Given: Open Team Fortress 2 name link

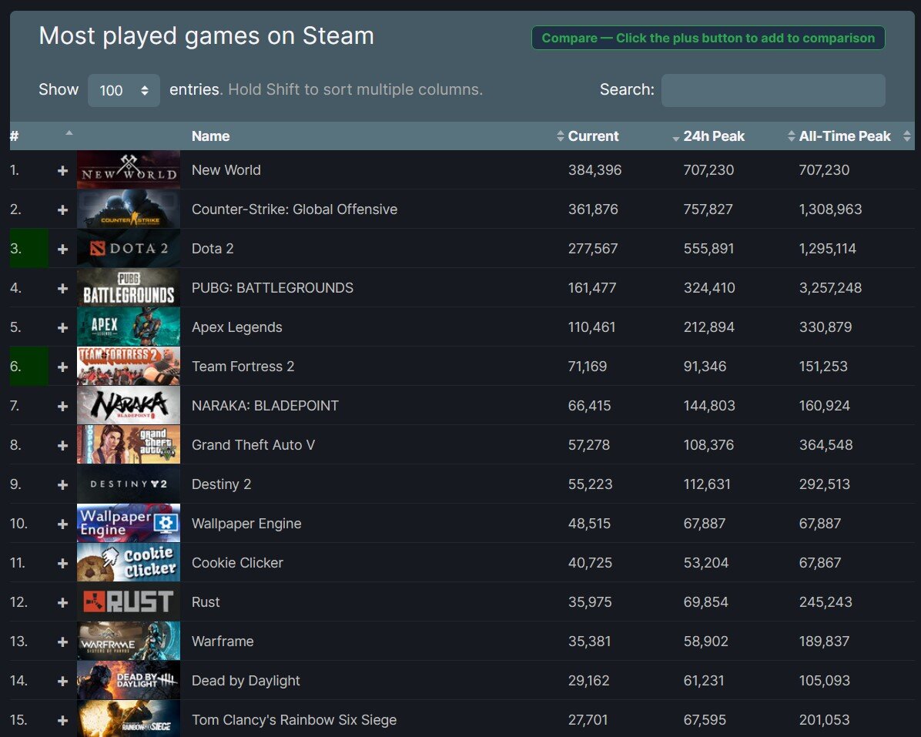Looking at the screenshot, I should point(243,367).
